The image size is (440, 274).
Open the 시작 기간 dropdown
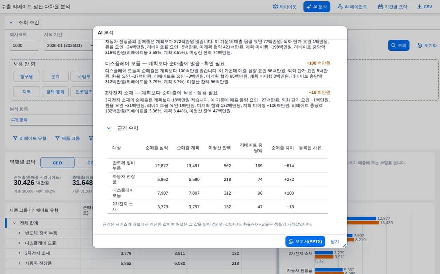click(69, 45)
